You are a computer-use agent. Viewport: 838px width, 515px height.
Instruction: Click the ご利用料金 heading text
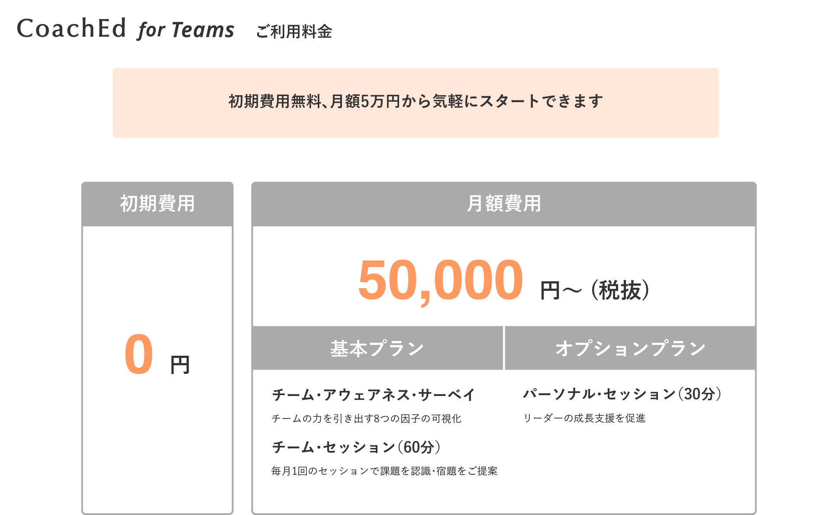coord(293,32)
